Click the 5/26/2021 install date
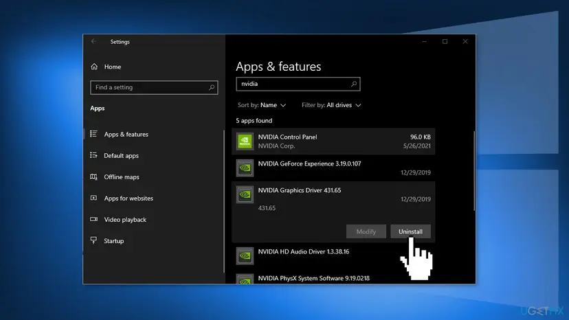Image resolution: width=569 pixels, height=320 pixels. point(416,146)
